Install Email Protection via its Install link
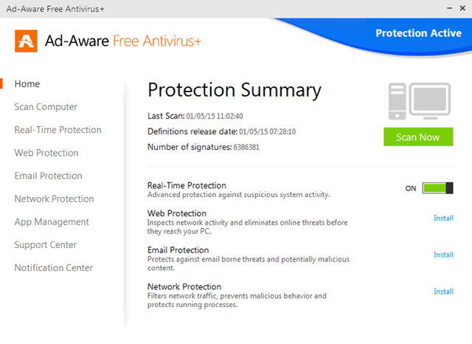 pyautogui.click(x=443, y=255)
